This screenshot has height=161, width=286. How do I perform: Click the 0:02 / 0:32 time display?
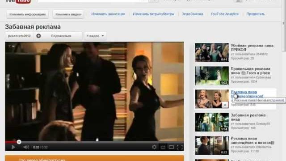pyautogui.click(x=40, y=147)
